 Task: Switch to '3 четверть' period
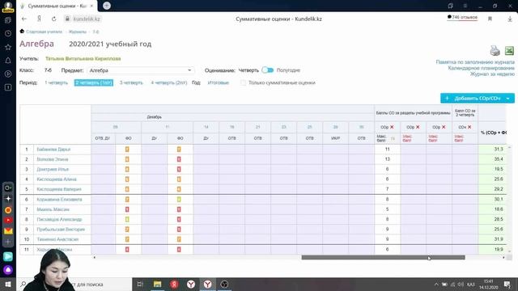coord(131,82)
